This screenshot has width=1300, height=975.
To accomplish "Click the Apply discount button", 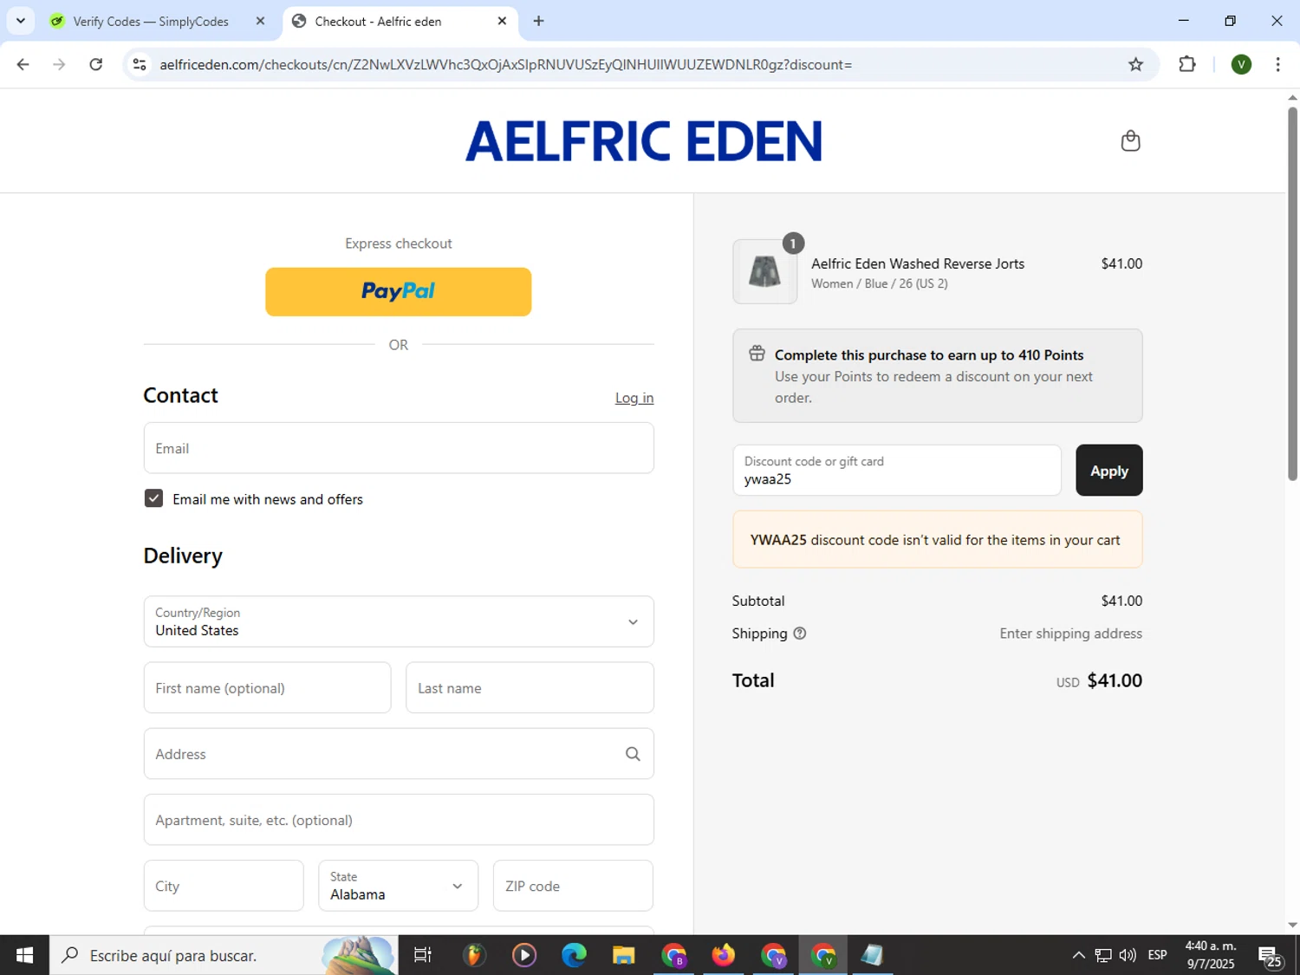I will 1109,471.
